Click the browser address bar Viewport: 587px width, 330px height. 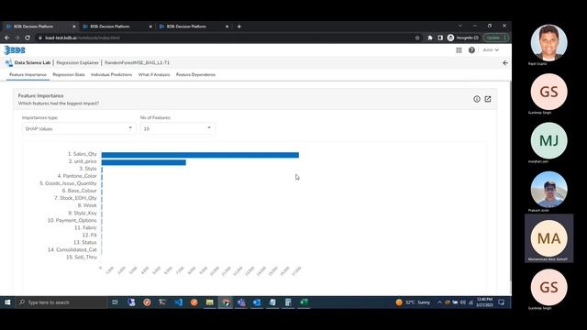pos(225,38)
